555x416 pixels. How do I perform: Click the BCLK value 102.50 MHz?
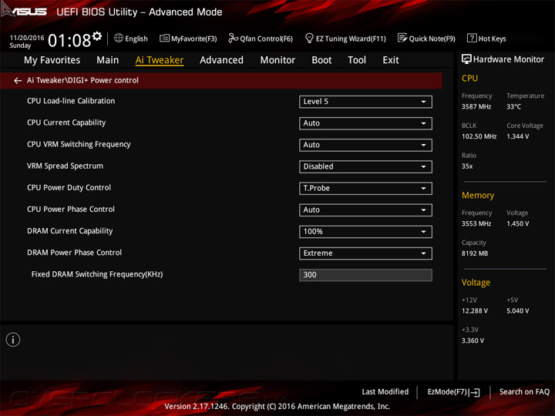tap(479, 136)
